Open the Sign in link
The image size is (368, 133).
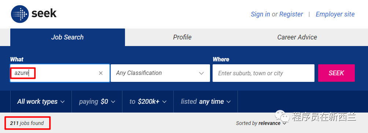click(260, 14)
